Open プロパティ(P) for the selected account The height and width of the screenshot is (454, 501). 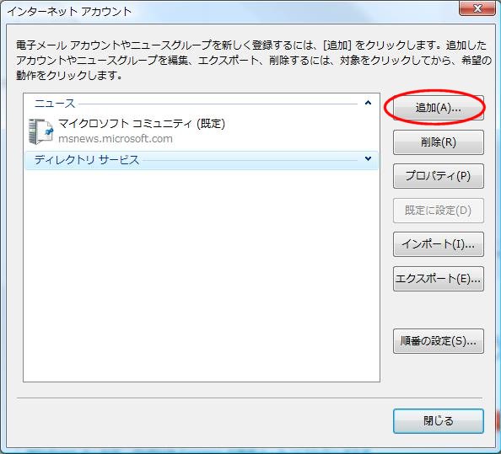(439, 176)
